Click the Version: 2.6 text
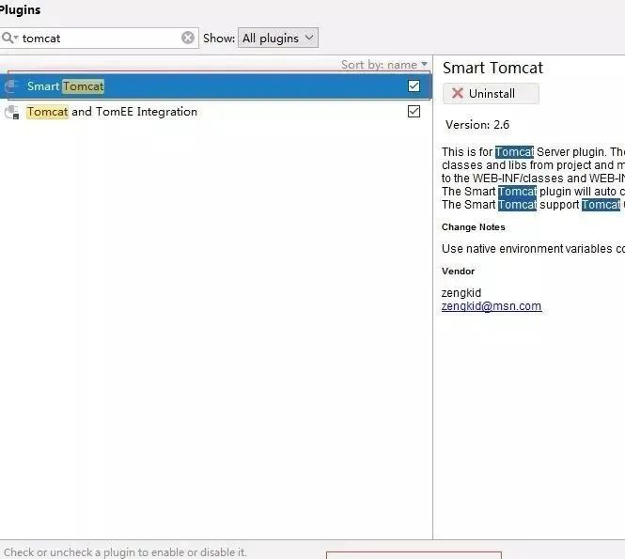625x559 pixels. (477, 125)
